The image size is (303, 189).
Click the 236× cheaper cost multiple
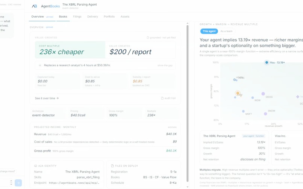(62, 52)
